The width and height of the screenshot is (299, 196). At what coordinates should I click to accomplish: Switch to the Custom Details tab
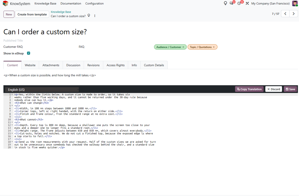[x=154, y=65]
